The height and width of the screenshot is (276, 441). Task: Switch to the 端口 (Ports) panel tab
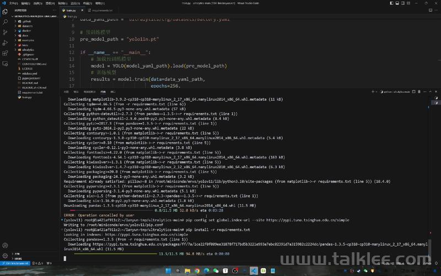point(113,92)
